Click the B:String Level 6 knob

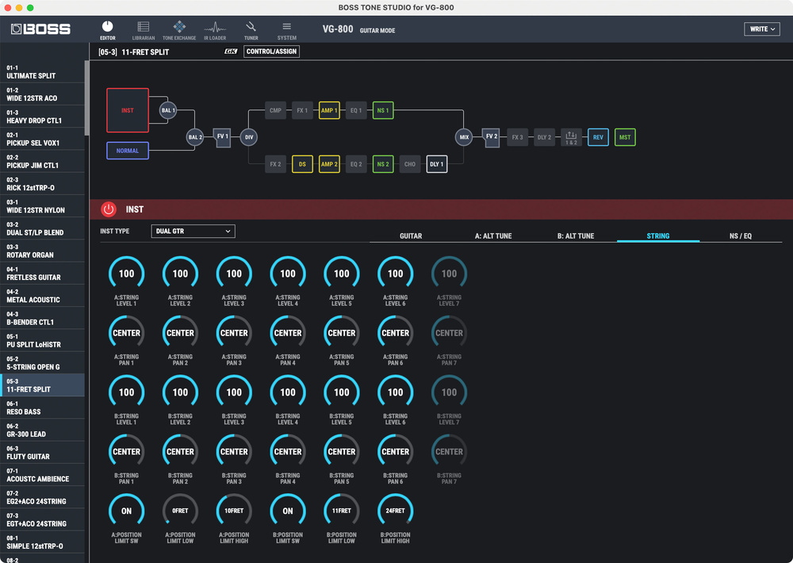click(396, 392)
